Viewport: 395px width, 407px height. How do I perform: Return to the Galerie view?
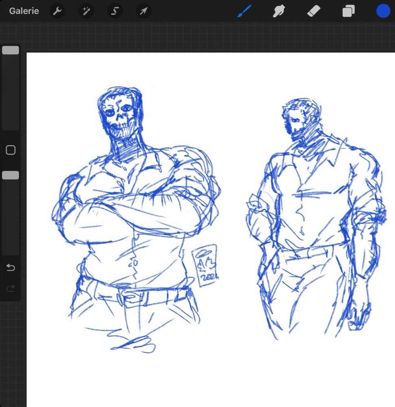pyautogui.click(x=24, y=11)
